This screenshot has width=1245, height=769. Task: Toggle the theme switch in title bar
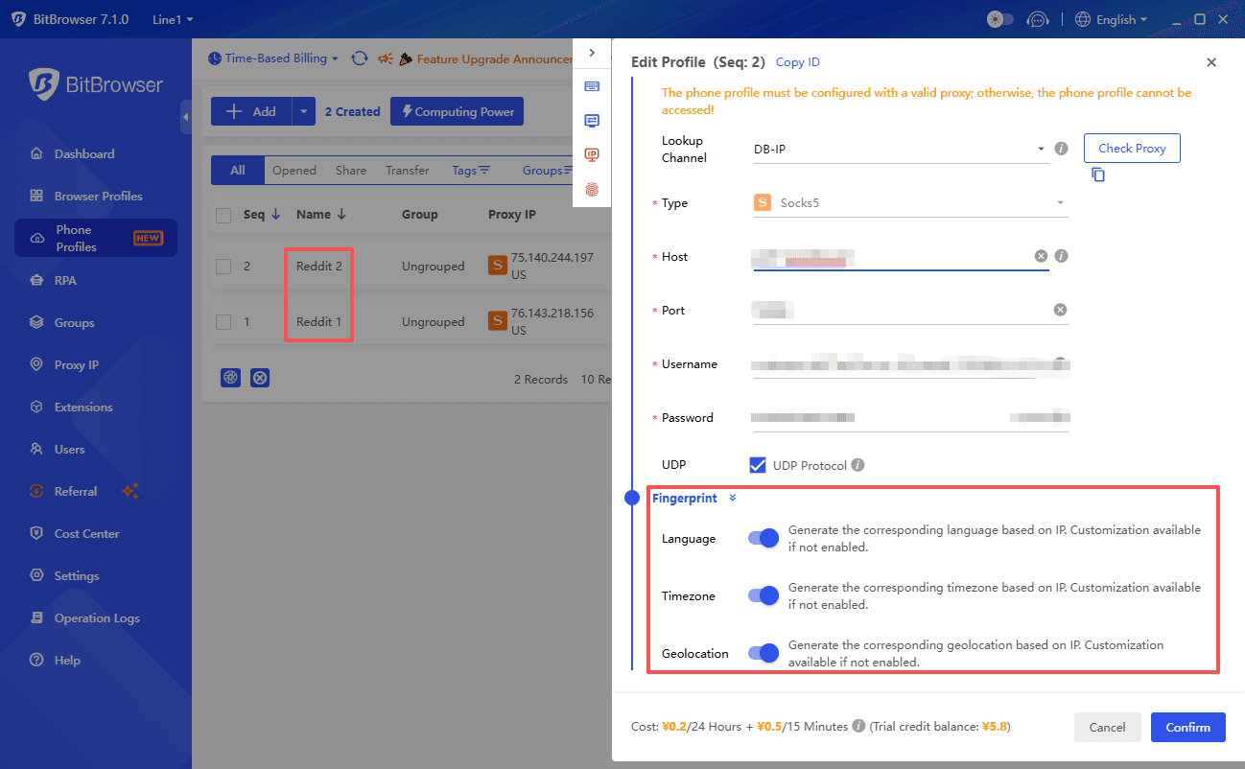(x=999, y=19)
